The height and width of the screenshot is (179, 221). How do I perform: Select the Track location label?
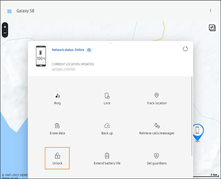point(157,103)
